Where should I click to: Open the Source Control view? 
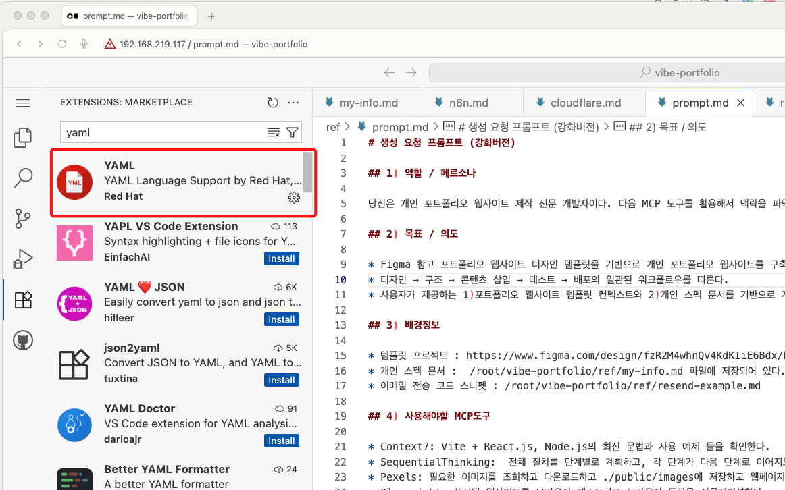23,219
